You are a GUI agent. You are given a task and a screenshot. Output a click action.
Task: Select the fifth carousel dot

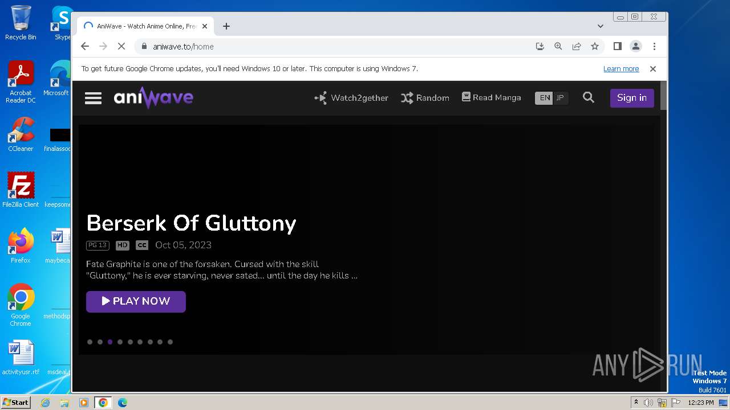pyautogui.click(x=130, y=342)
